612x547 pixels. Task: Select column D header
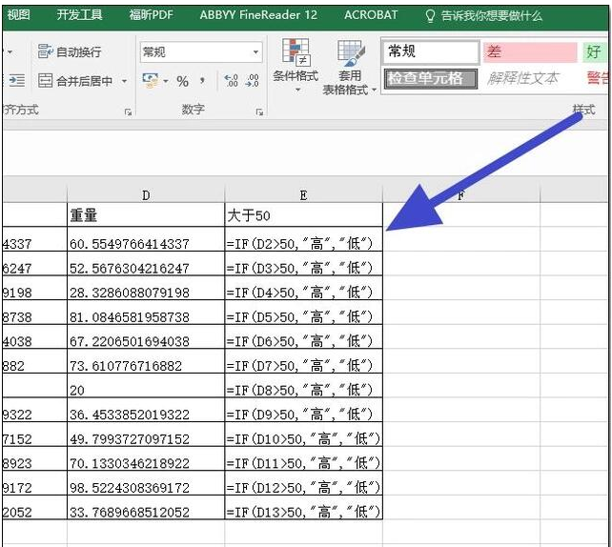coord(146,194)
